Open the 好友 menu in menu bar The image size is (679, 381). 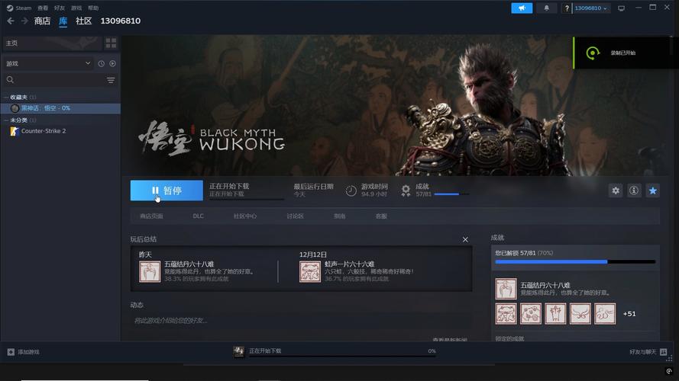(x=60, y=8)
